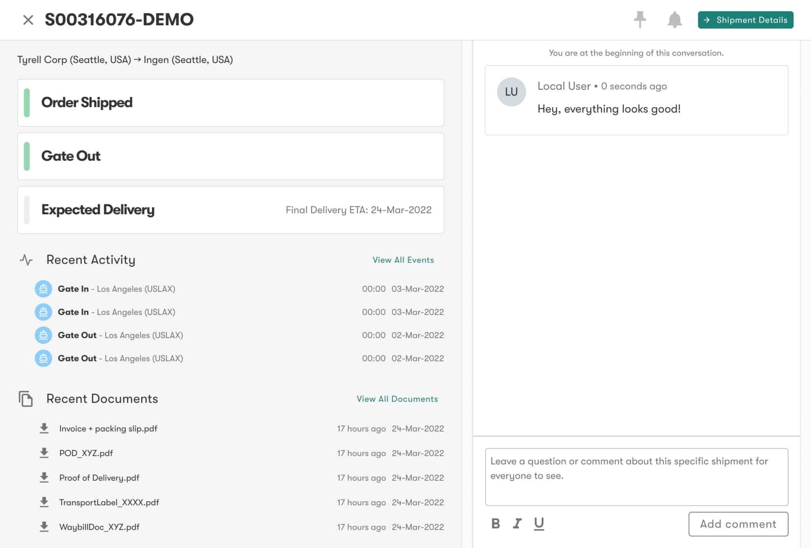The image size is (811, 548).
Task: Open View All Documents link
Action: coord(397,399)
